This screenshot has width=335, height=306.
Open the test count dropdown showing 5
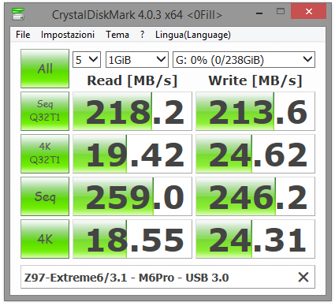tap(87, 60)
